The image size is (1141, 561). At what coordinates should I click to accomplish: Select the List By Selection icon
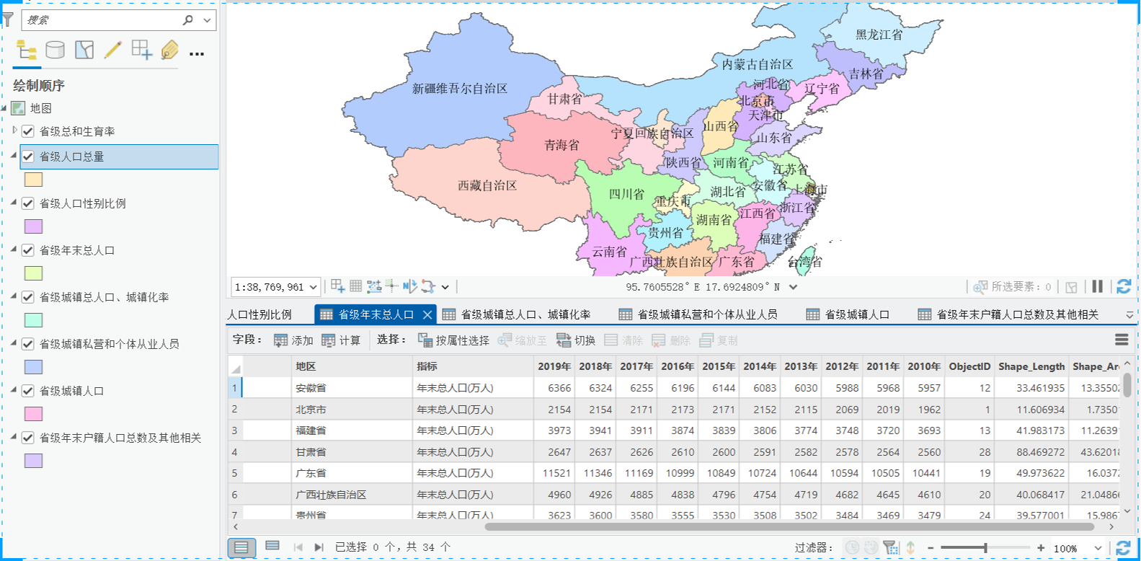point(84,50)
